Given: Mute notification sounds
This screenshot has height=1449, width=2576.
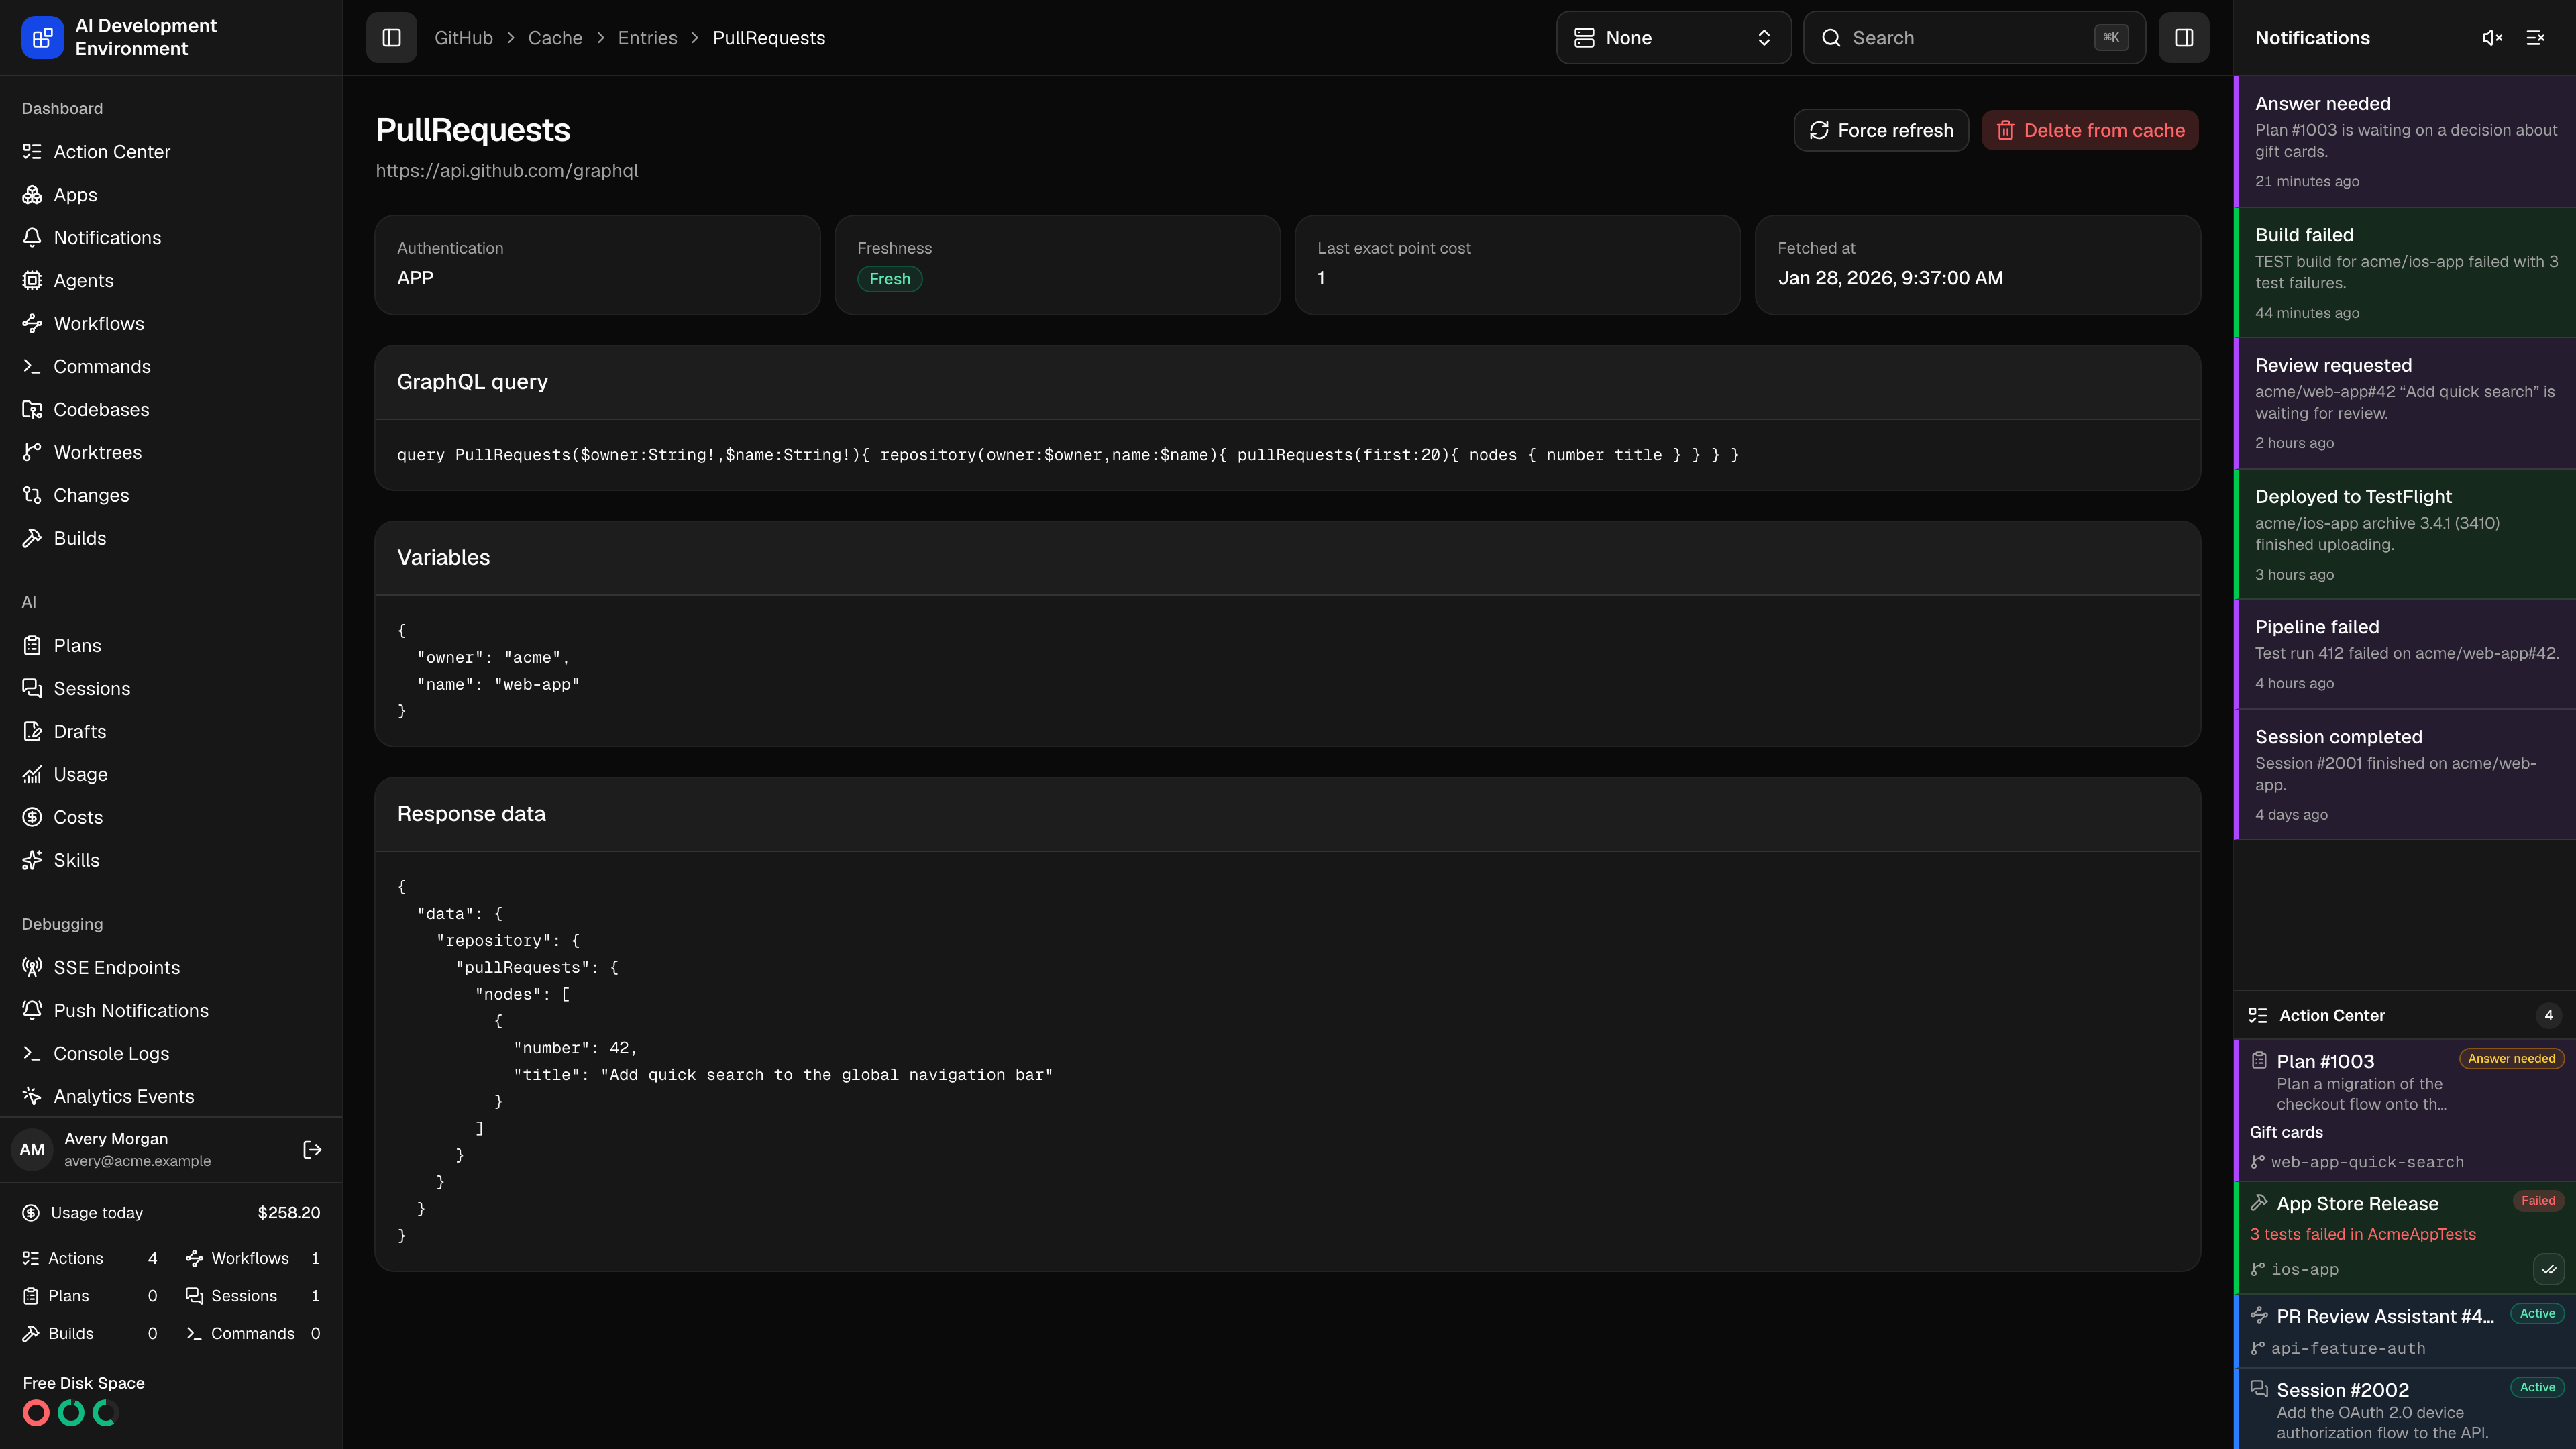Looking at the screenshot, I should tap(2492, 38).
